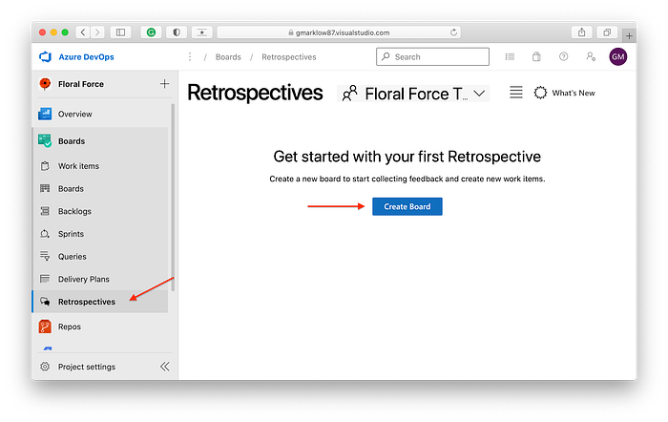Click the team people icon in selector
This screenshot has width=668, height=422.
350,94
